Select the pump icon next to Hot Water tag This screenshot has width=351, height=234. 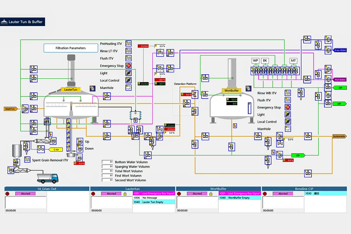coord(328,79)
